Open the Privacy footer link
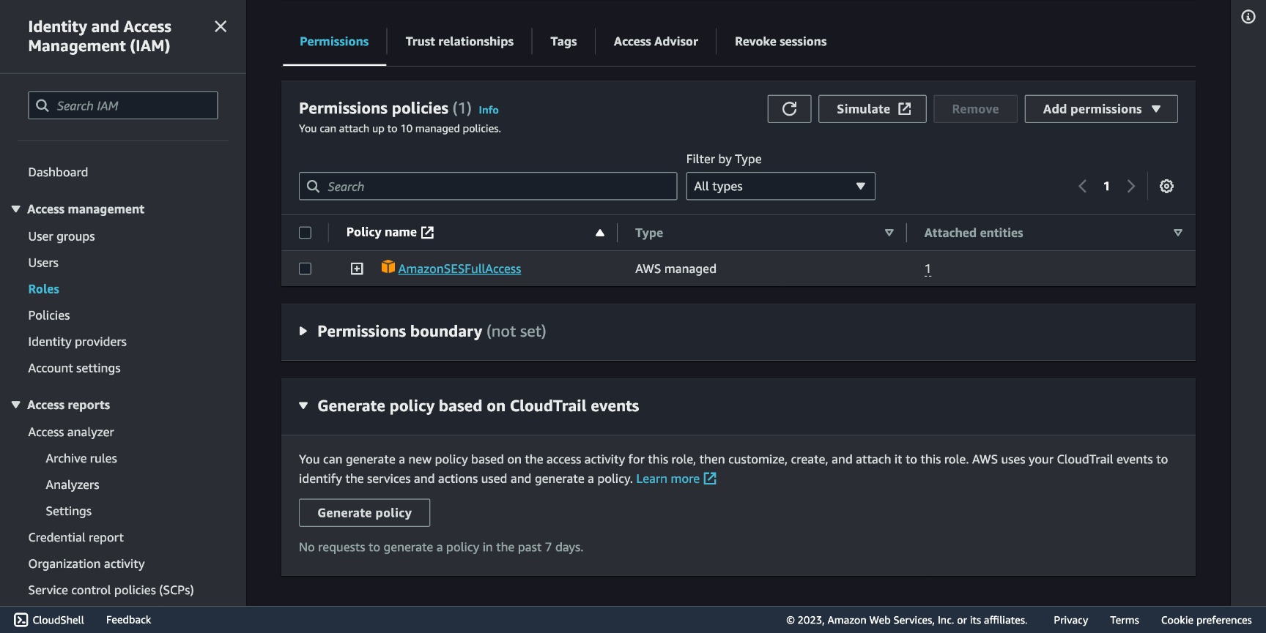The image size is (1266, 633). (x=1070, y=620)
